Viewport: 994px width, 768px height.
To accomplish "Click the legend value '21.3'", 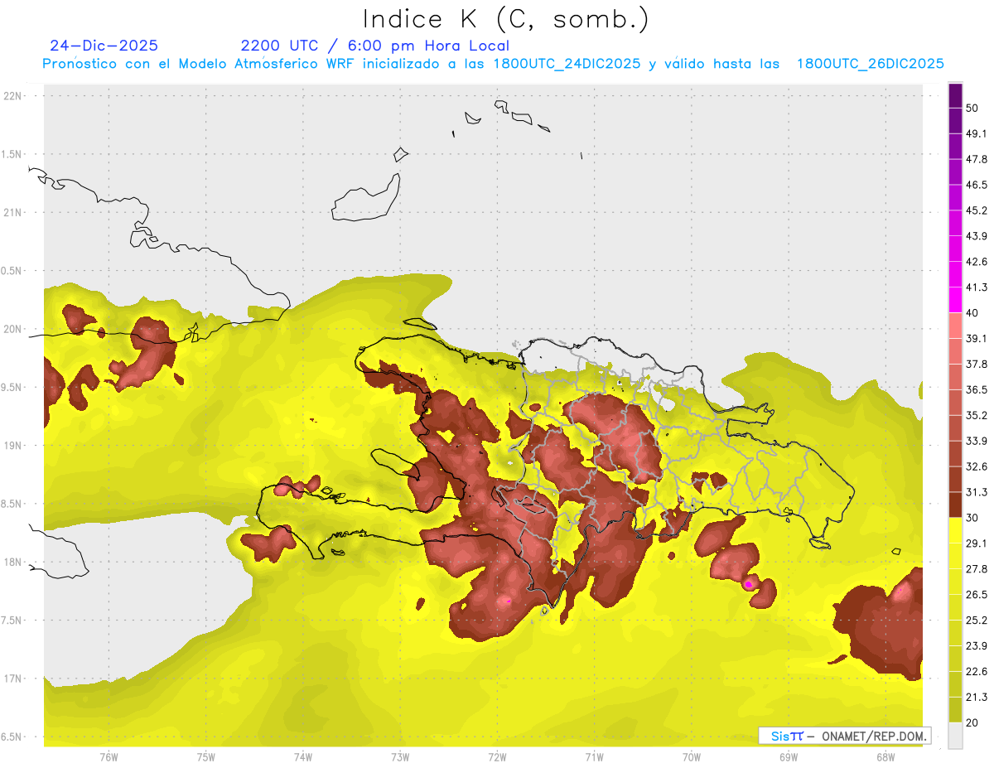I will point(976,698).
